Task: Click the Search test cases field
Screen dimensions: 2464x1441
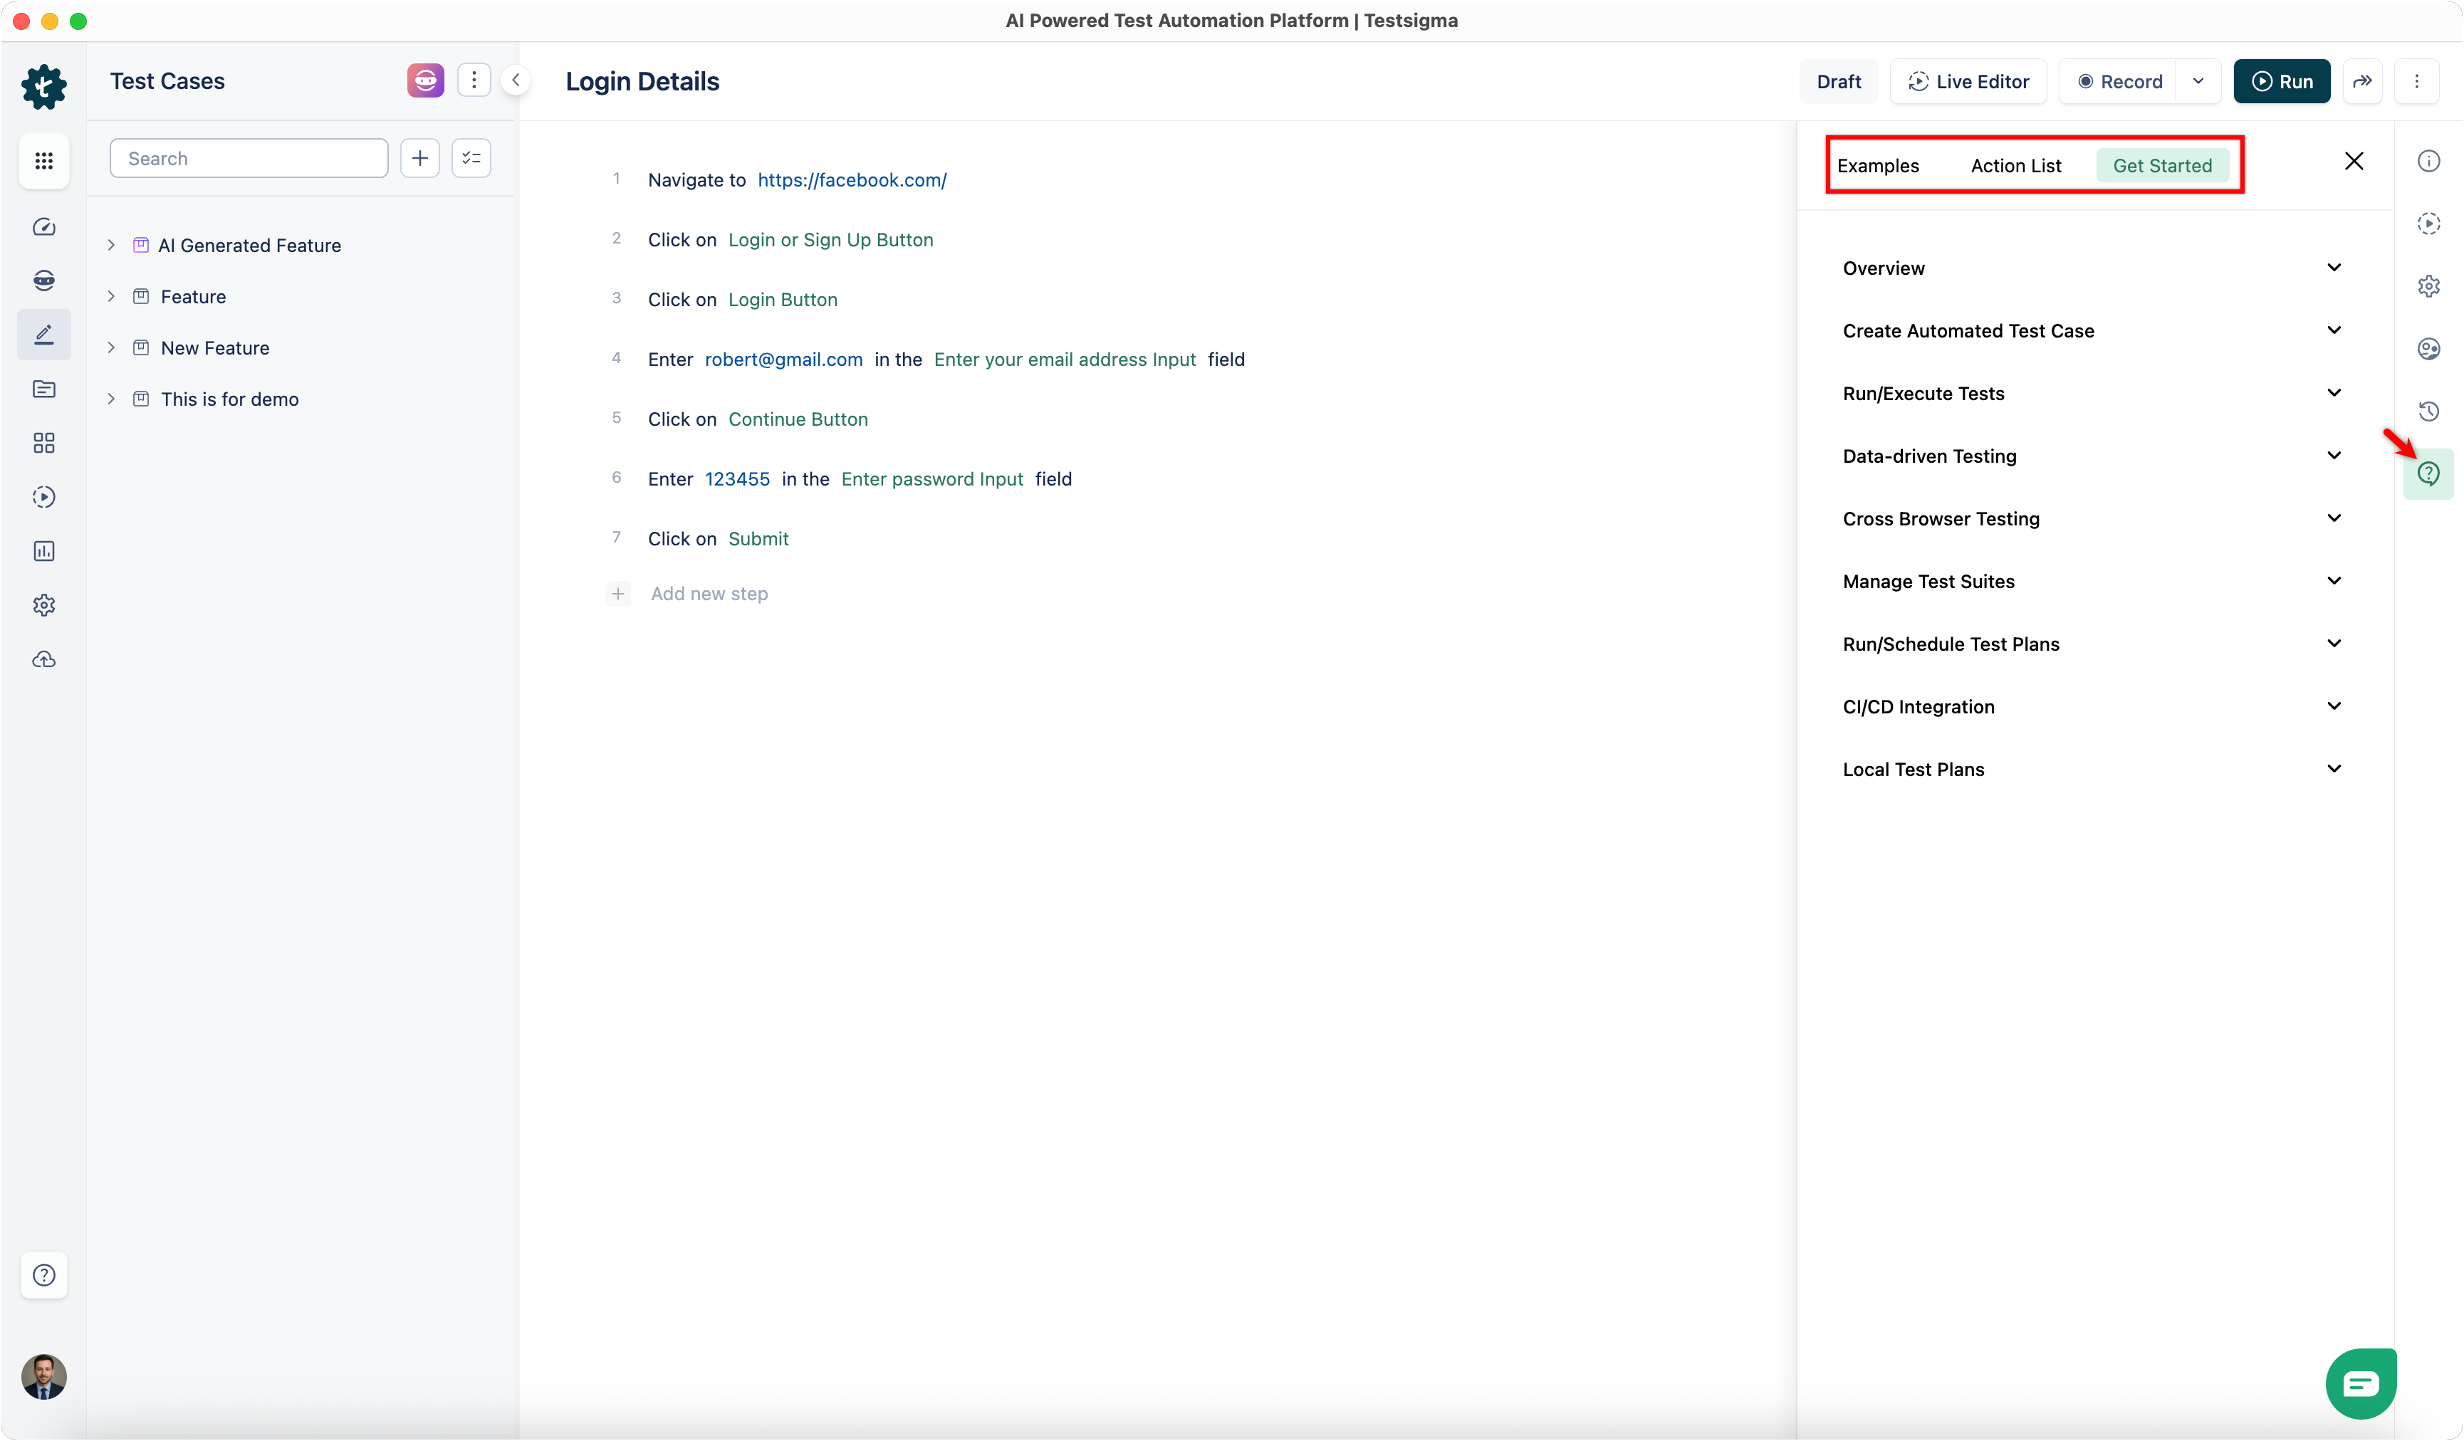Action: click(249, 158)
